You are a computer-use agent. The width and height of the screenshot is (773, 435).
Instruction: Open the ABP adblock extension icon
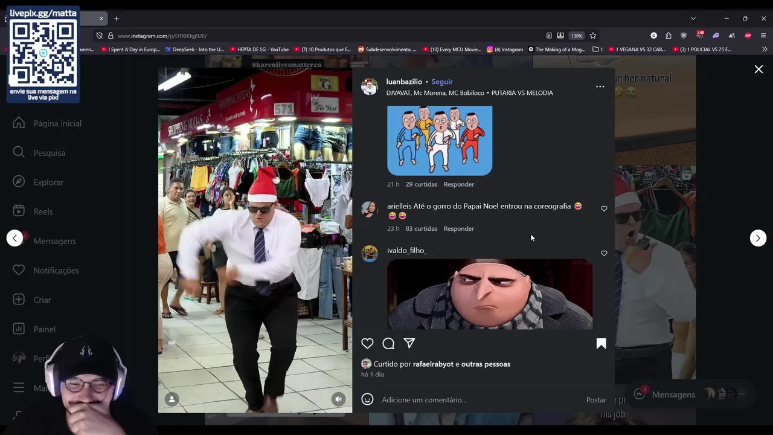748,36
